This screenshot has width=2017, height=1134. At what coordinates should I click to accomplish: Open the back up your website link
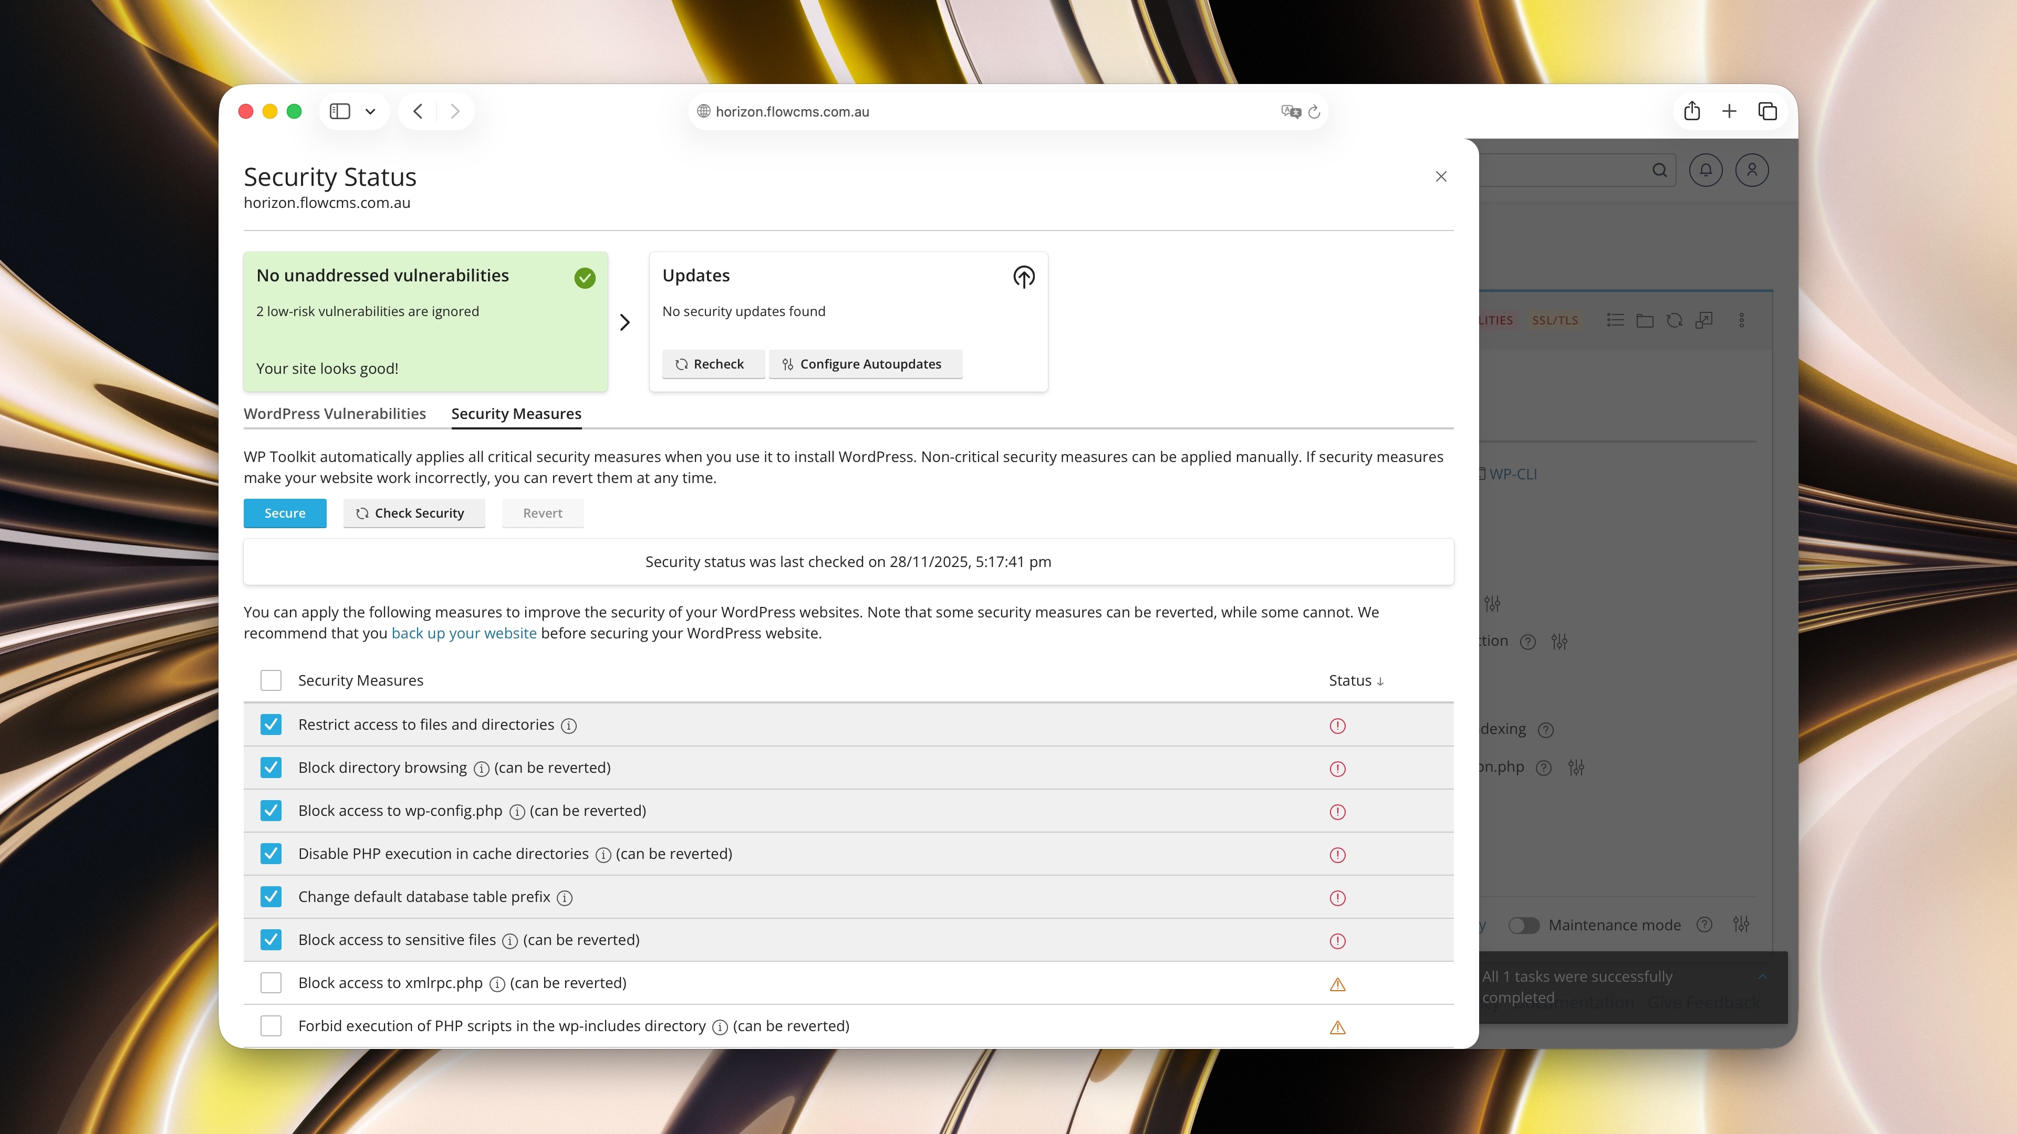463,633
